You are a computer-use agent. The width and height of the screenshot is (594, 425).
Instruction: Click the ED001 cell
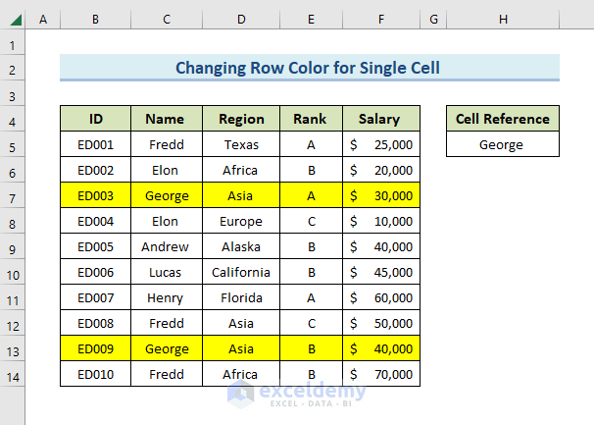pos(95,145)
